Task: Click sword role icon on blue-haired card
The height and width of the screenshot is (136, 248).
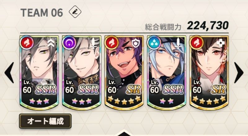Action: pos(178,43)
